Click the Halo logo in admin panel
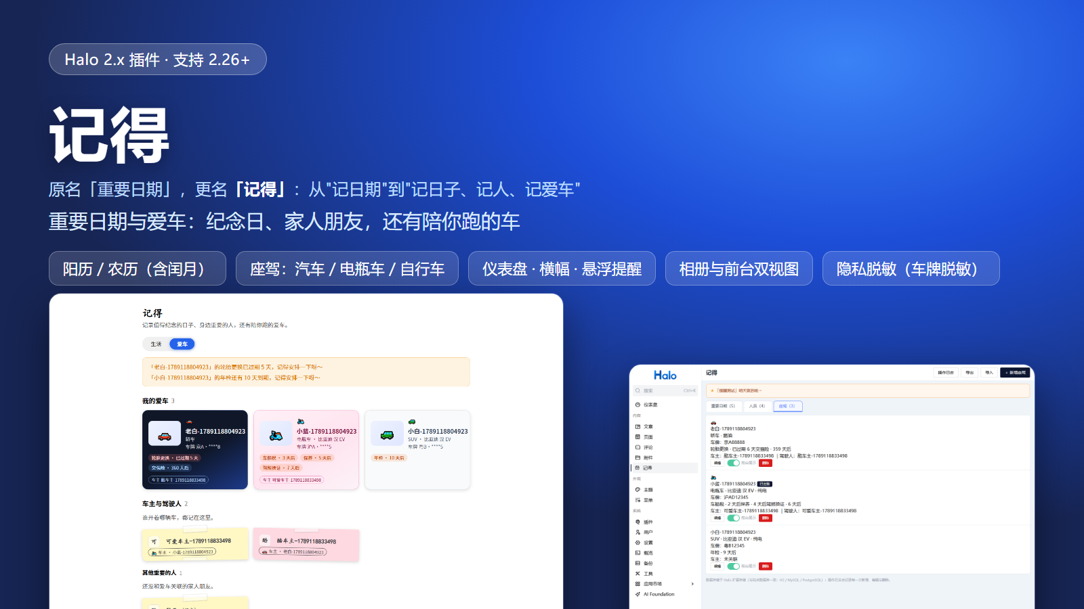Viewport: 1084px width, 609px height. pyautogui.click(x=665, y=376)
